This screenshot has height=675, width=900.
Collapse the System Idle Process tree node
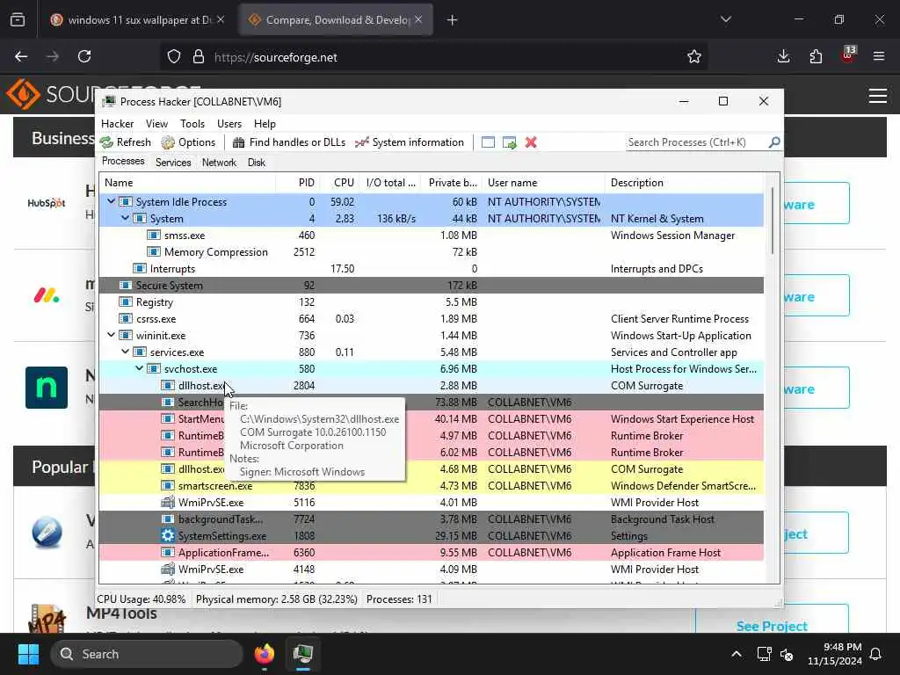(x=111, y=201)
